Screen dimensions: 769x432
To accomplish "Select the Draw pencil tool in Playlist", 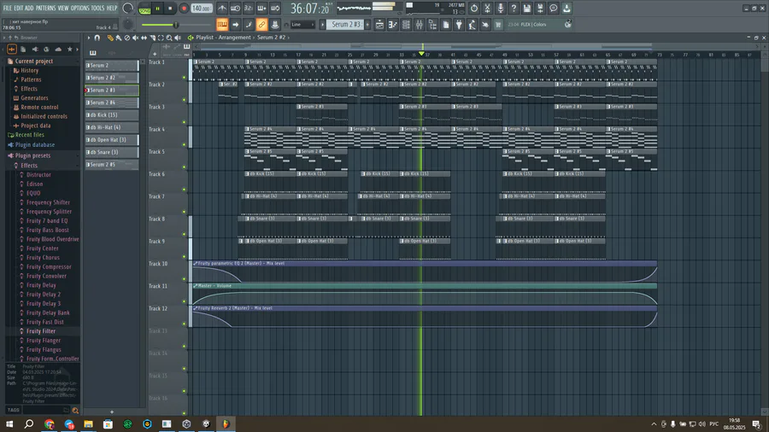I will pyautogui.click(x=110, y=38).
